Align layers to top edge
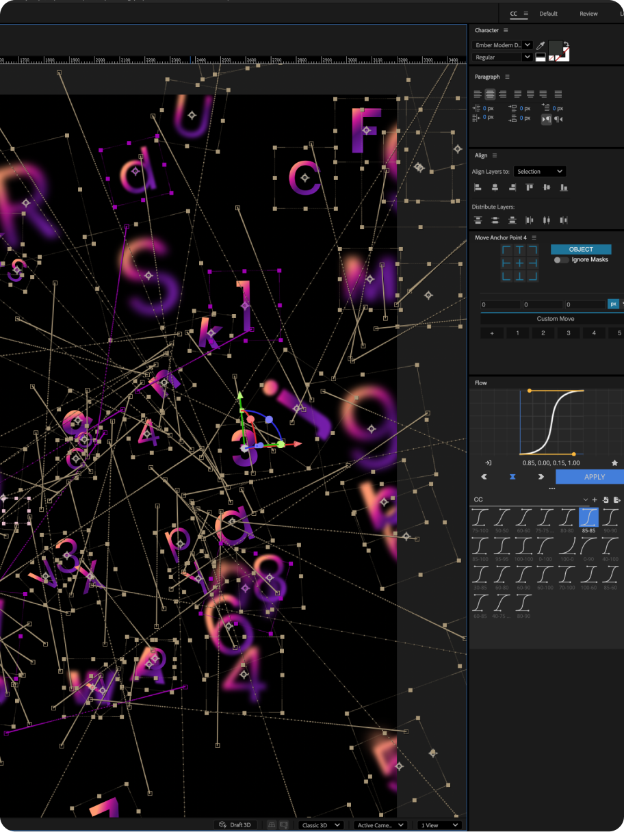Screen dimensions: 624x832 pos(530,187)
